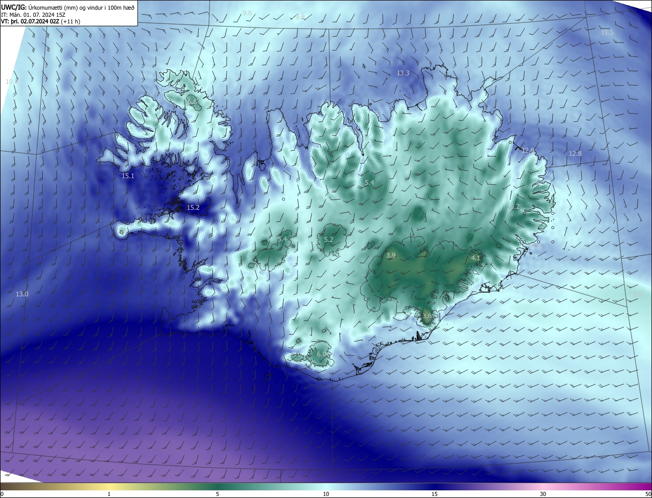652x498 pixels.
Task: Click the 12.8 value label over the sea
Action: click(x=575, y=154)
